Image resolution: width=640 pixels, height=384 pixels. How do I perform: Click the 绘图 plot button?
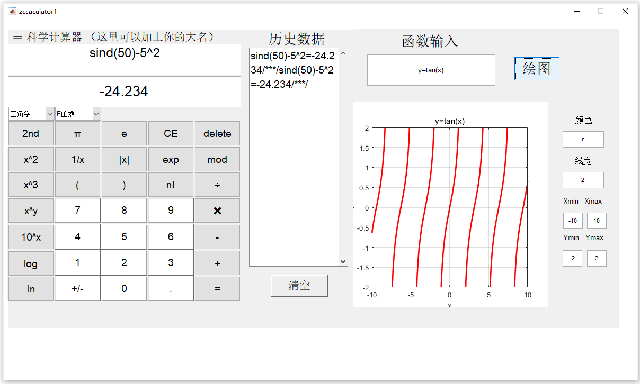[537, 68]
